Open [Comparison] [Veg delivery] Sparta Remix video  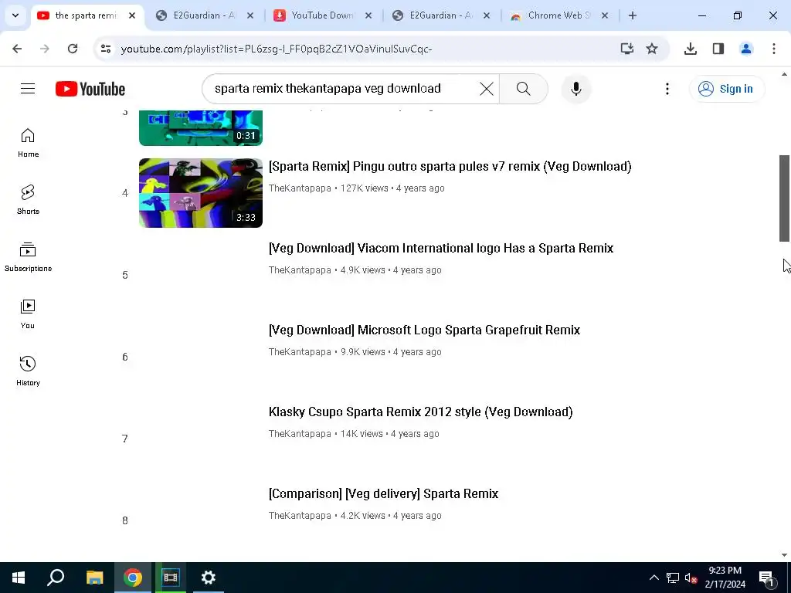tap(383, 493)
